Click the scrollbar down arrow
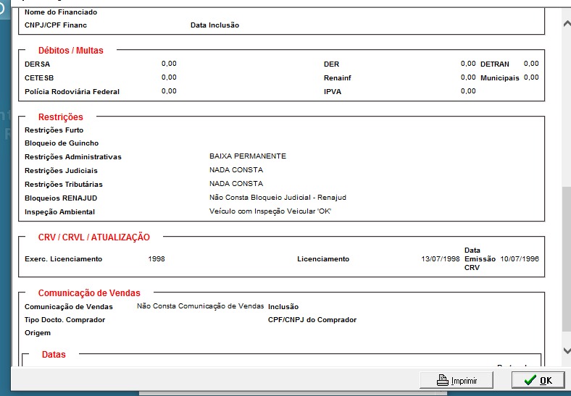This screenshot has width=571, height=396. [566, 350]
